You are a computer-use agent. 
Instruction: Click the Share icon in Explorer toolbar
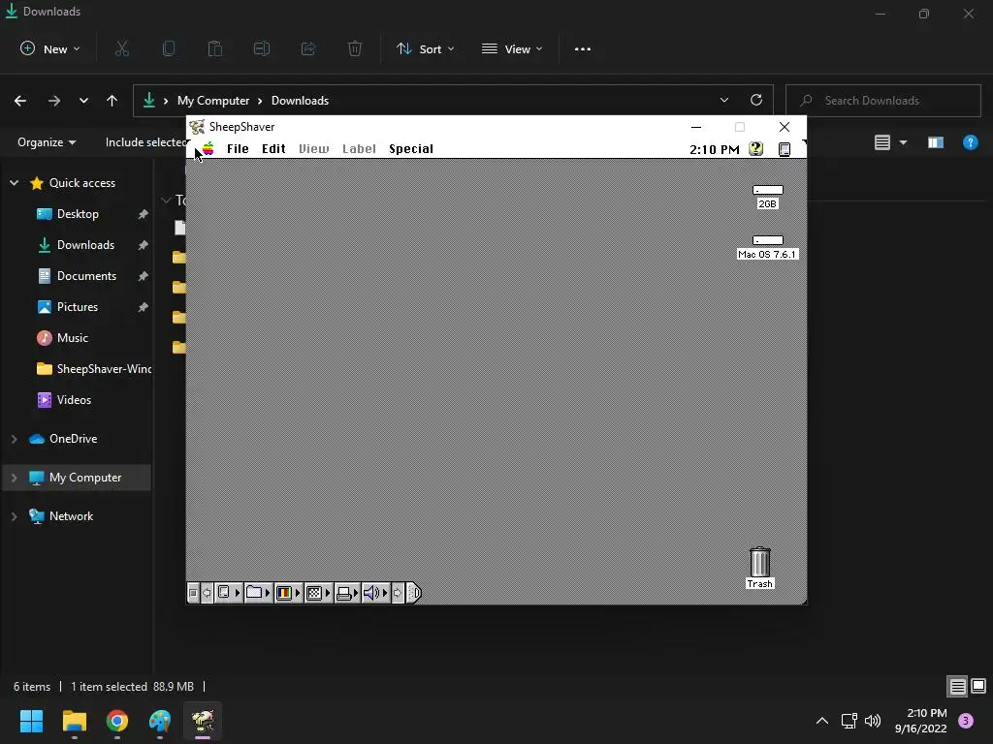point(308,48)
